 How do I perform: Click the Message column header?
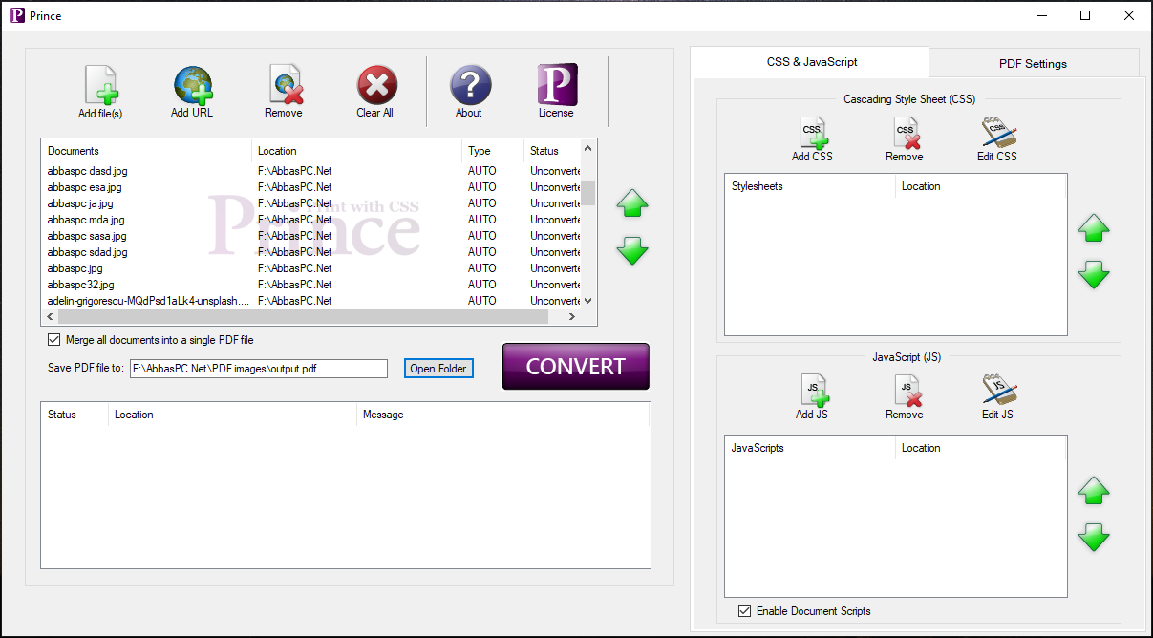click(502, 415)
